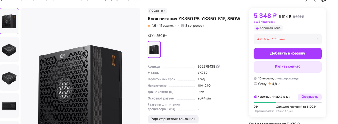Image resolution: width=338 pixels, height=124 pixels.
Task: Open the 11 оценок reviews section
Action: (167, 26)
